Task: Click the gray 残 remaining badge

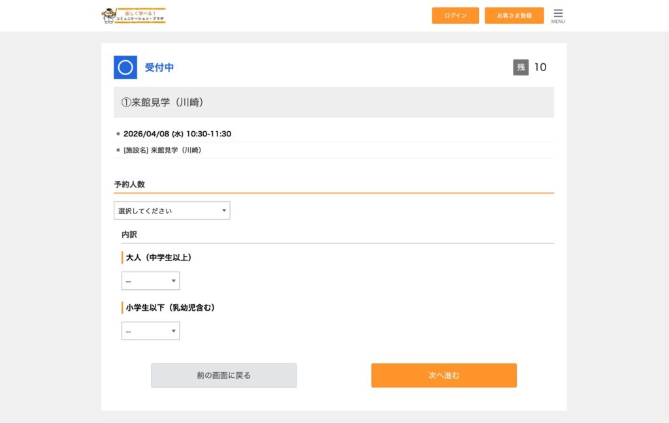Action: coord(521,67)
